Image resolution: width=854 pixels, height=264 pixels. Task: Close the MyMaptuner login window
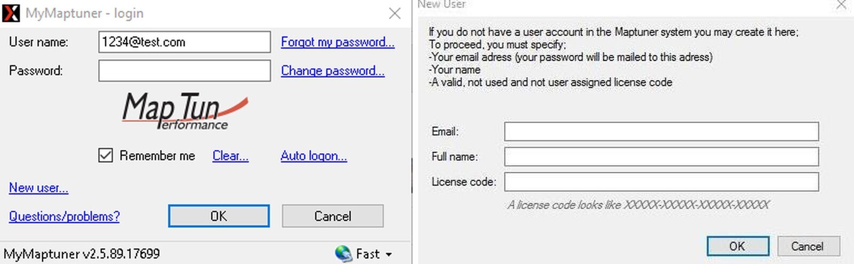tap(395, 13)
